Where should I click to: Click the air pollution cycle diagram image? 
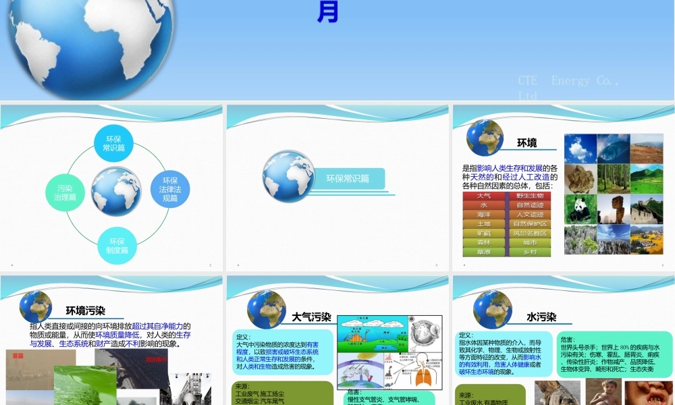coord(389,352)
